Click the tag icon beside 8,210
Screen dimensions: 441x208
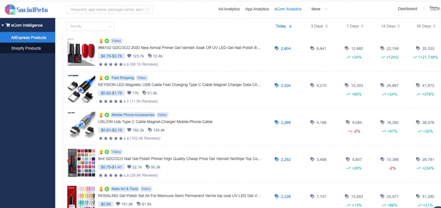(312, 85)
